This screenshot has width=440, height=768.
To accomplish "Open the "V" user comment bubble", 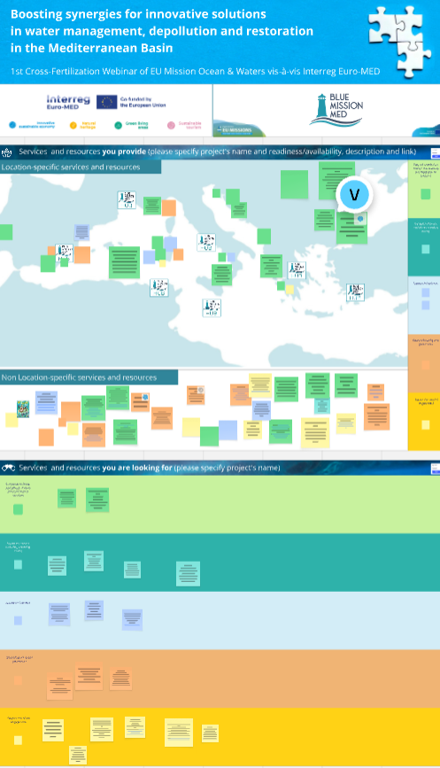I will (354, 195).
